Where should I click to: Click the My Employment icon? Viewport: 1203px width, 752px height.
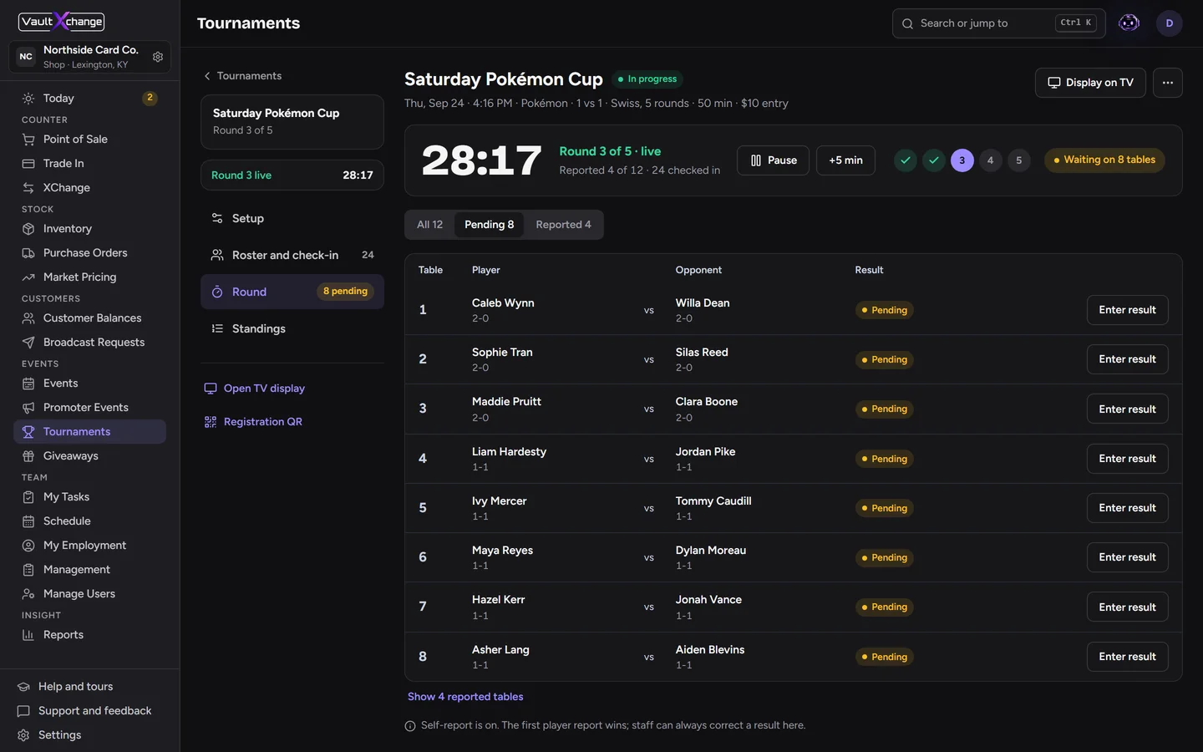(x=28, y=545)
